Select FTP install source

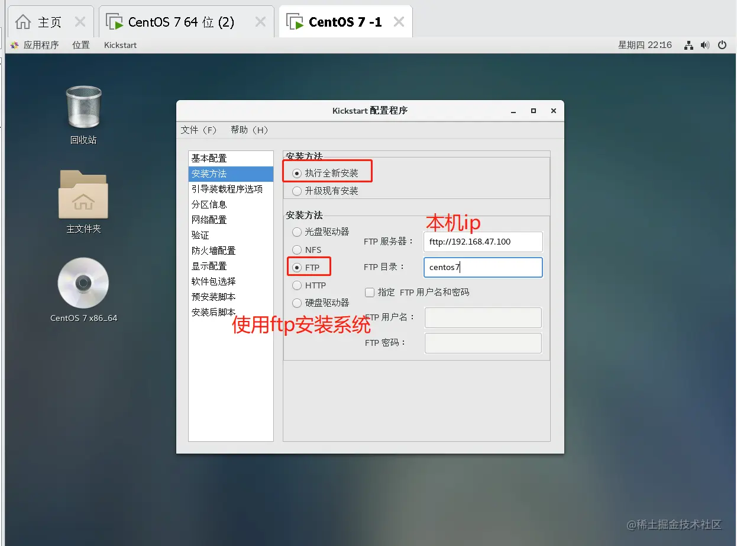[297, 268]
